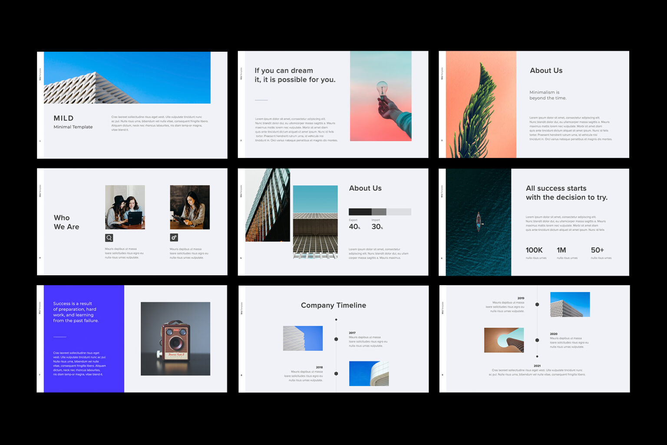Click the 'Who We Are' heading
Image resolution: width=667 pixels, height=445 pixels.
66,222
